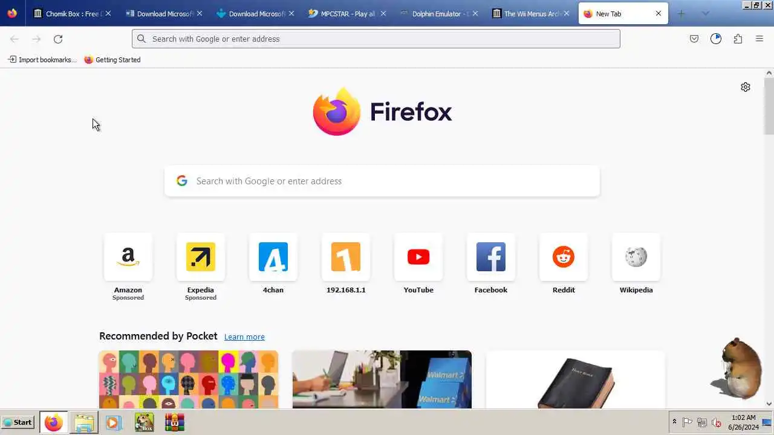Open the Firefox account icon in toolbar
Image resolution: width=774 pixels, height=435 pixels.
tap(716, 39)
